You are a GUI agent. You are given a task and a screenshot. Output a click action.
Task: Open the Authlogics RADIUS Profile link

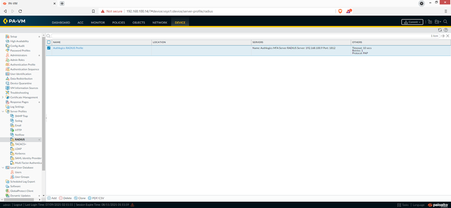pyautogui.click(x=68, y=48)
